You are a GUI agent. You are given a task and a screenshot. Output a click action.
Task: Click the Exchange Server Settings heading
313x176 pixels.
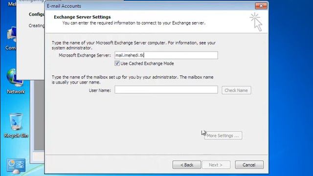point(82,17)
